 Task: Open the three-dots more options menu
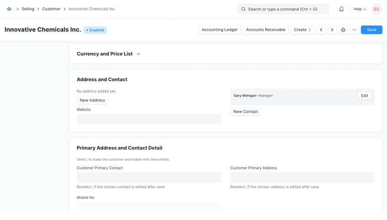point(354,30)
